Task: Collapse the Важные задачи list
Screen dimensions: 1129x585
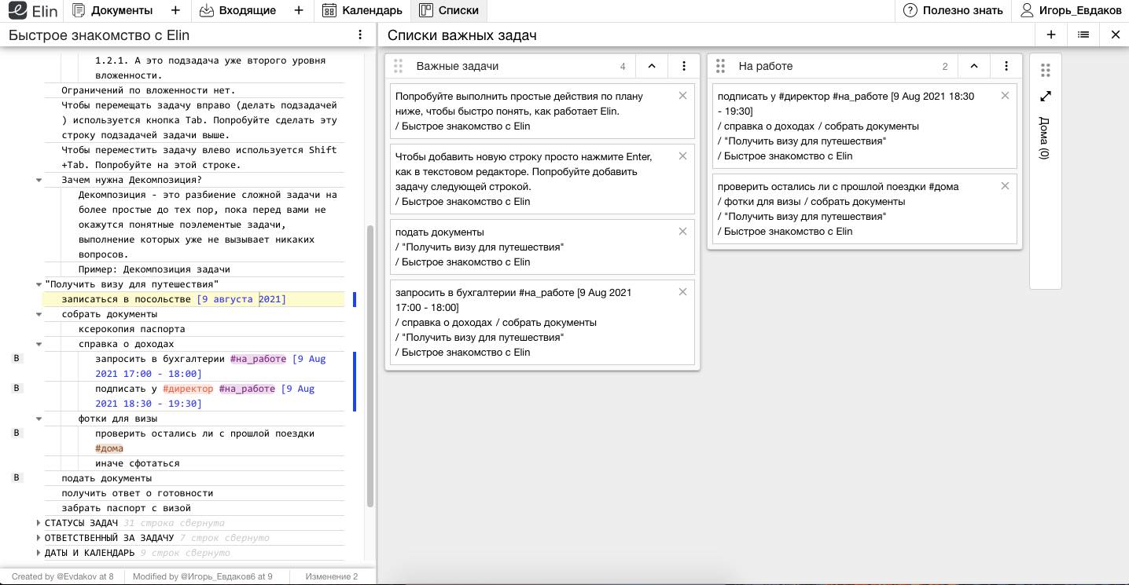Action: tap(652, 67)
